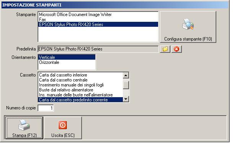The width and height of the screenshot is (245, 153).
Task: Click the Cassetto list scroll up arrow
Action: 126,75
